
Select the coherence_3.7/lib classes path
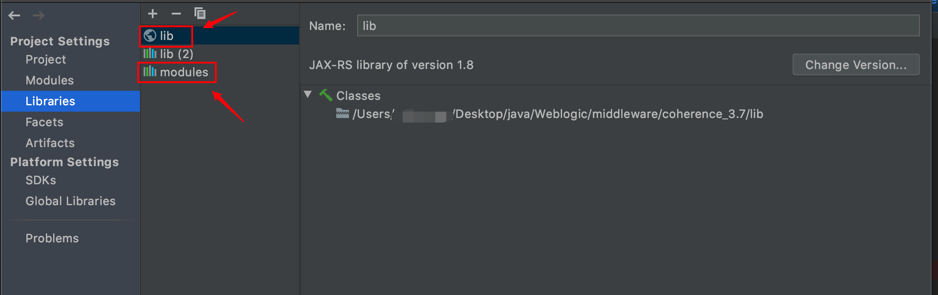pyautogui.click(x=609, y=114)
